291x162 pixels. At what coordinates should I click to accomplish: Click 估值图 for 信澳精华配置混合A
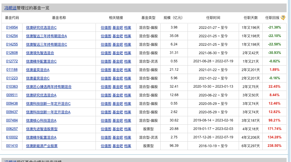pyautogui.click(x=106, y=138)
